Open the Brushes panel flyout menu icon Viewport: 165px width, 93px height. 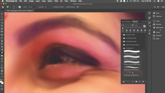146,21
